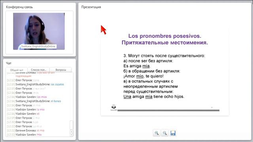Image resolution: width=253 pixels, height=142 pixels.
Task: Switch to the Вопросы tab
Action: (x=60, y=70)
